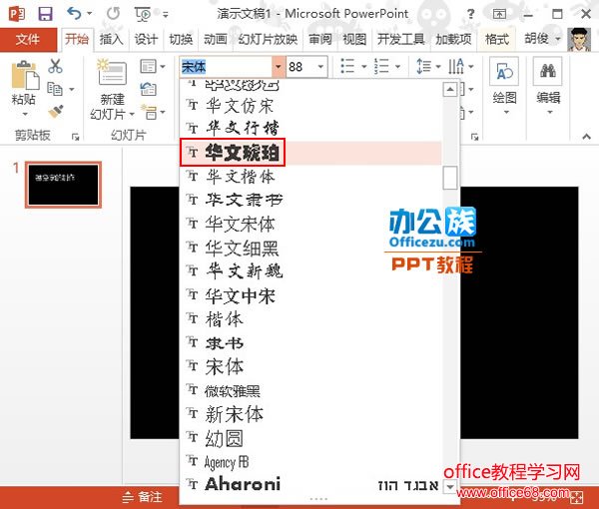Select font 华文细黑 from list
Image resolution: width=599 pixels, height=509 pixels.
point(310,248)
